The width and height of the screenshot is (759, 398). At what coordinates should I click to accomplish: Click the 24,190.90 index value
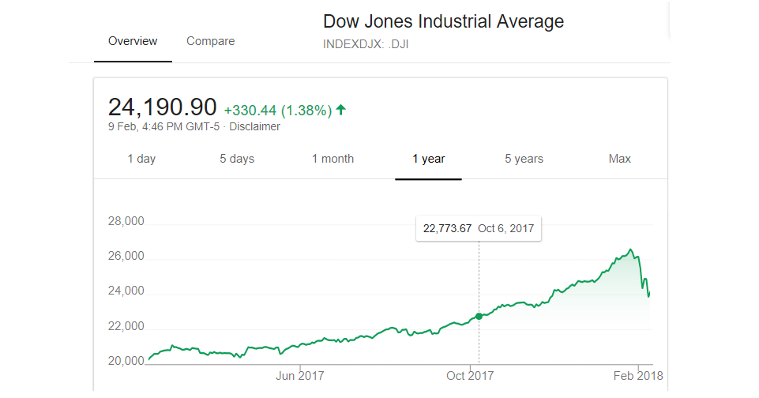(162, 107)
